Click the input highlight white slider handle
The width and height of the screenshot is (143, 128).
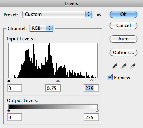(x=91, y=81)
